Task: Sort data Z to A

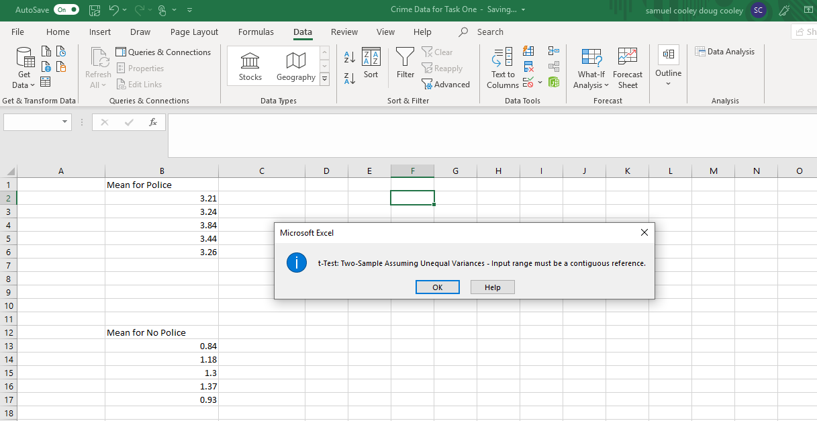Action: [x=348, y=79]
